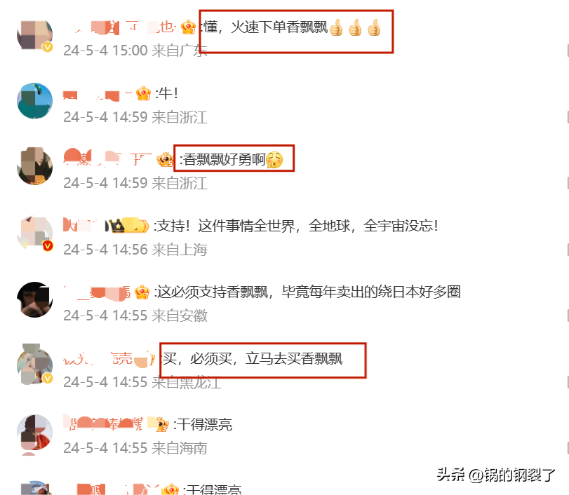Click timestamp 24-5-4 14:56 来自上海
Viewport: 569px width, 495px height.
(135, 250)
